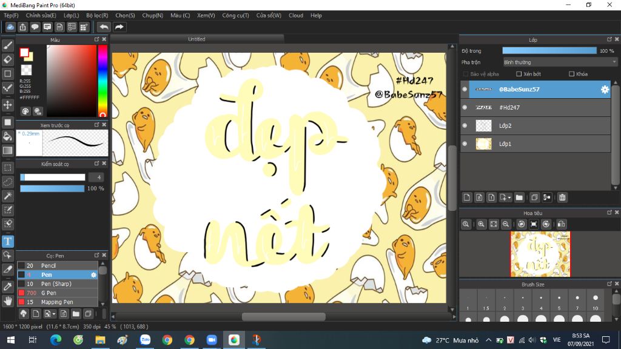Select the Bucket fill tool
The image size is (621, 349).
coord(7,136)
